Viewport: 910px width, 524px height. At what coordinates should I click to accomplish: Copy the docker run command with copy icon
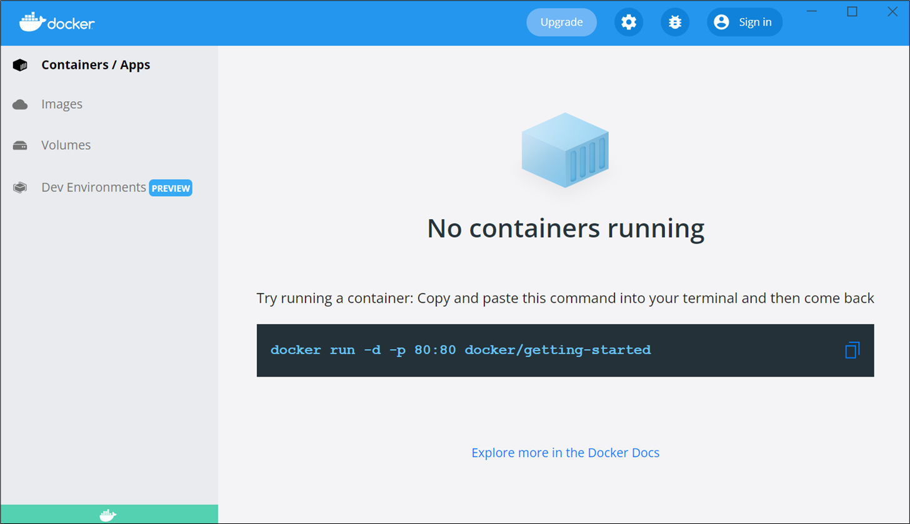(852, 350)
